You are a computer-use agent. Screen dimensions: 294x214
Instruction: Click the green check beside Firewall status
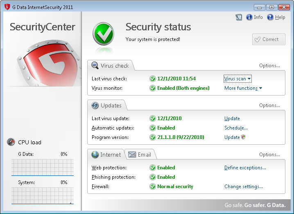153,187
